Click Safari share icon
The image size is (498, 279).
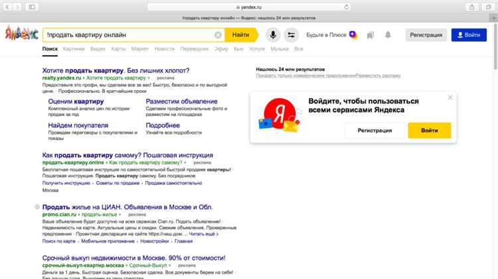click(471, 6)
